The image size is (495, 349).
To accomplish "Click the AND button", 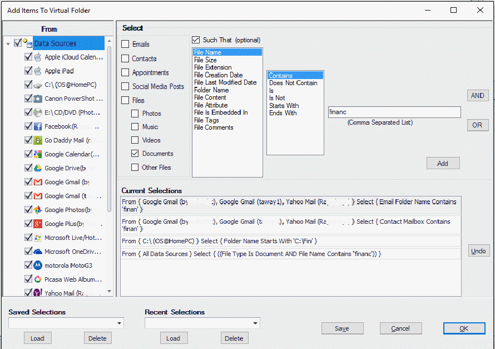I will 478,96.
